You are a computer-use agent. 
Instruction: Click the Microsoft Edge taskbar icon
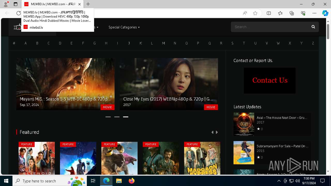(x=106, y=181)
